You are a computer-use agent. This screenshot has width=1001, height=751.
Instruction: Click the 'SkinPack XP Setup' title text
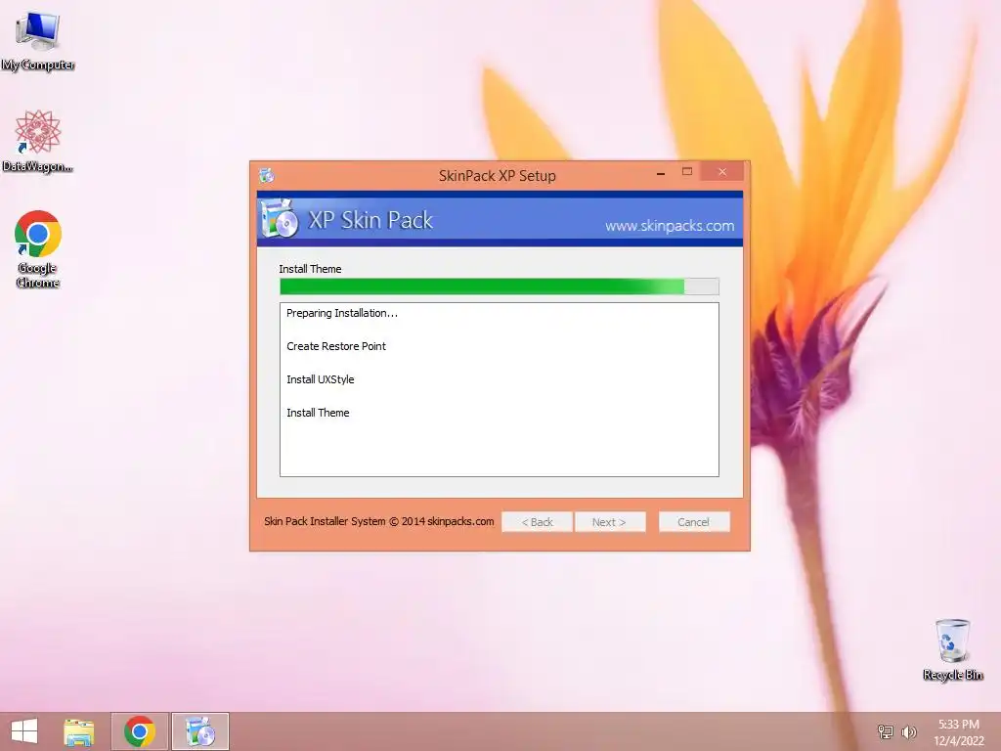pyautogui.click(x=498, y=176)
